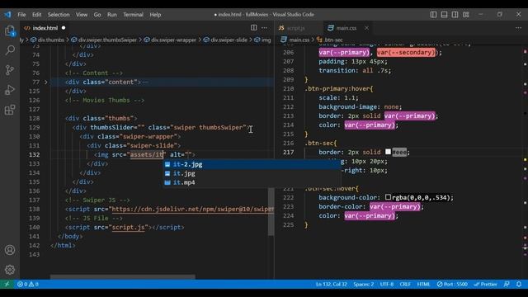This screenshot has width=528, height=297.
Task: Open color picker for rgba(0,0,0,.534) swatch
Action: [388, 197]
